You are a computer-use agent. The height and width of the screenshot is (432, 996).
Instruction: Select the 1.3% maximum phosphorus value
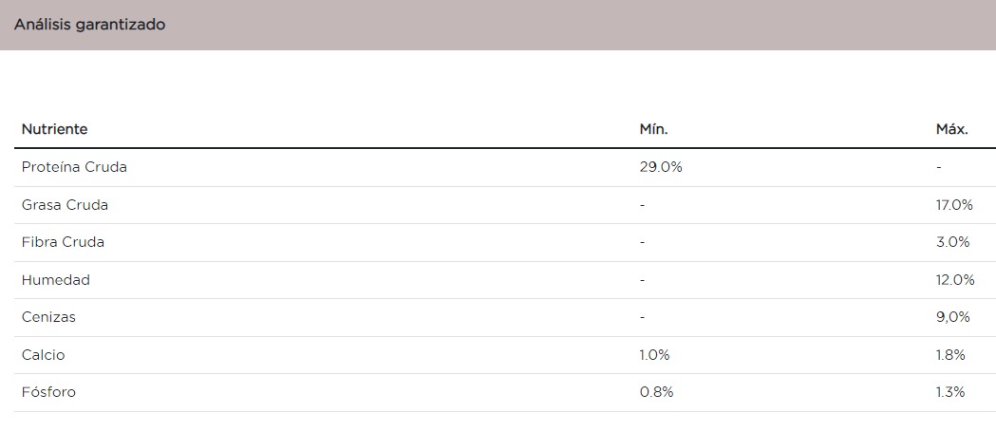coord(950,392)
